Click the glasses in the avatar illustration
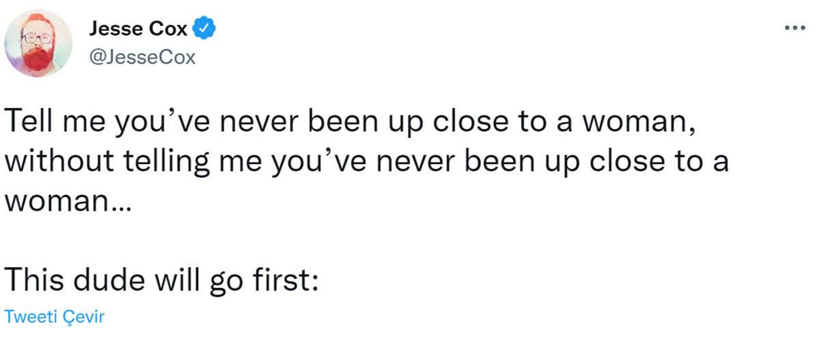 point(37,38)
